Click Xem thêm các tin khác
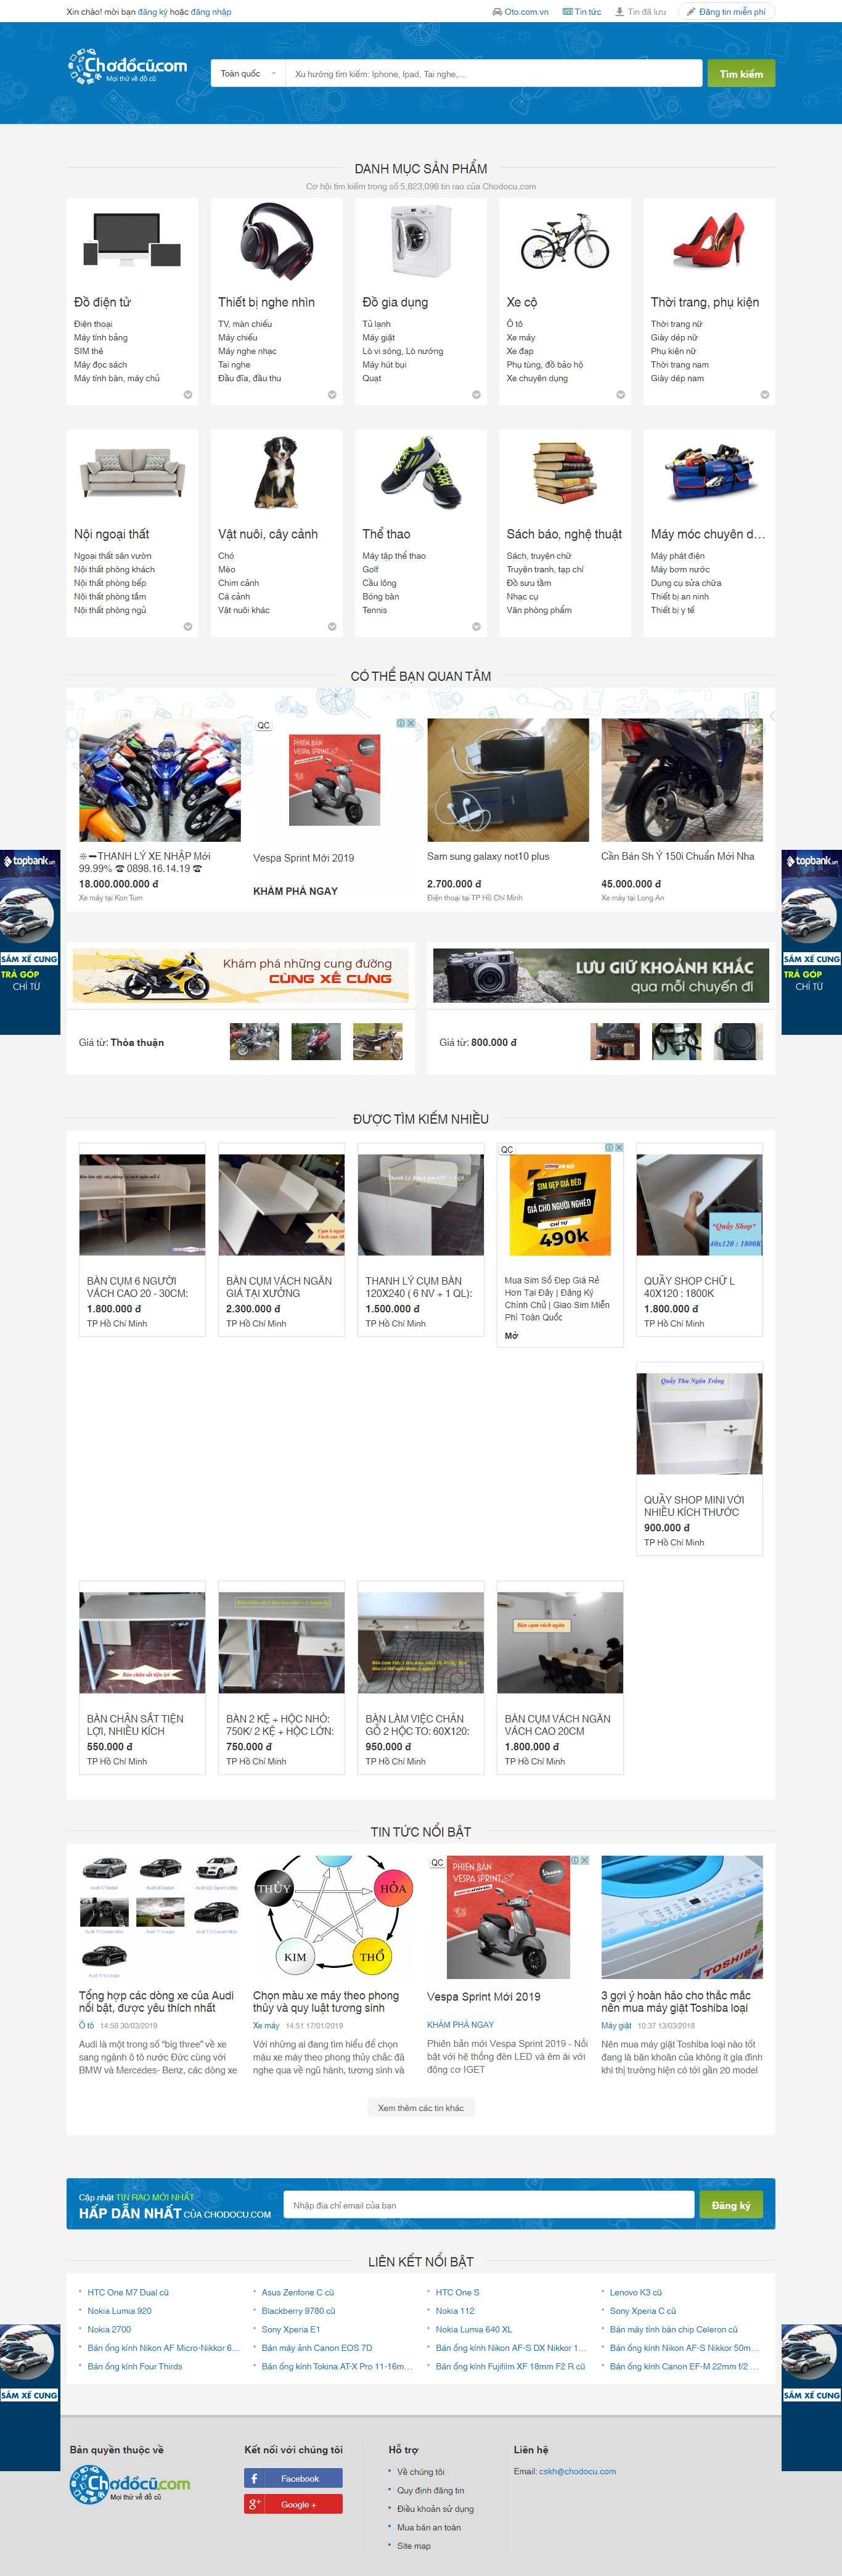The image size is (842, 2576). (420, 2107)
